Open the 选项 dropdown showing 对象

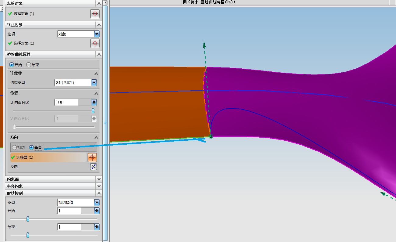click(x=78, y=34)
